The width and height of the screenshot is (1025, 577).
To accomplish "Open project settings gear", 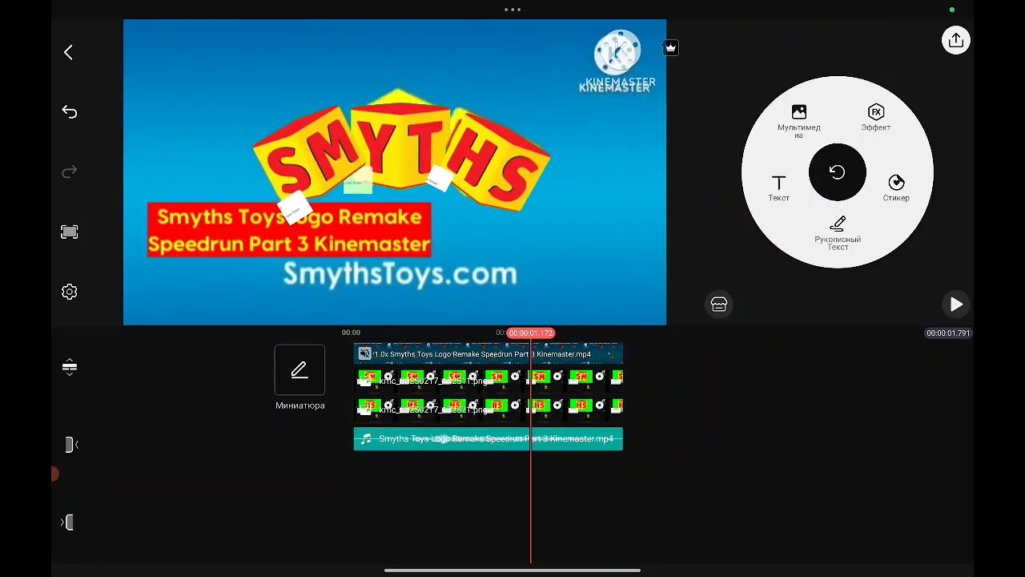I will pos(70,292).
